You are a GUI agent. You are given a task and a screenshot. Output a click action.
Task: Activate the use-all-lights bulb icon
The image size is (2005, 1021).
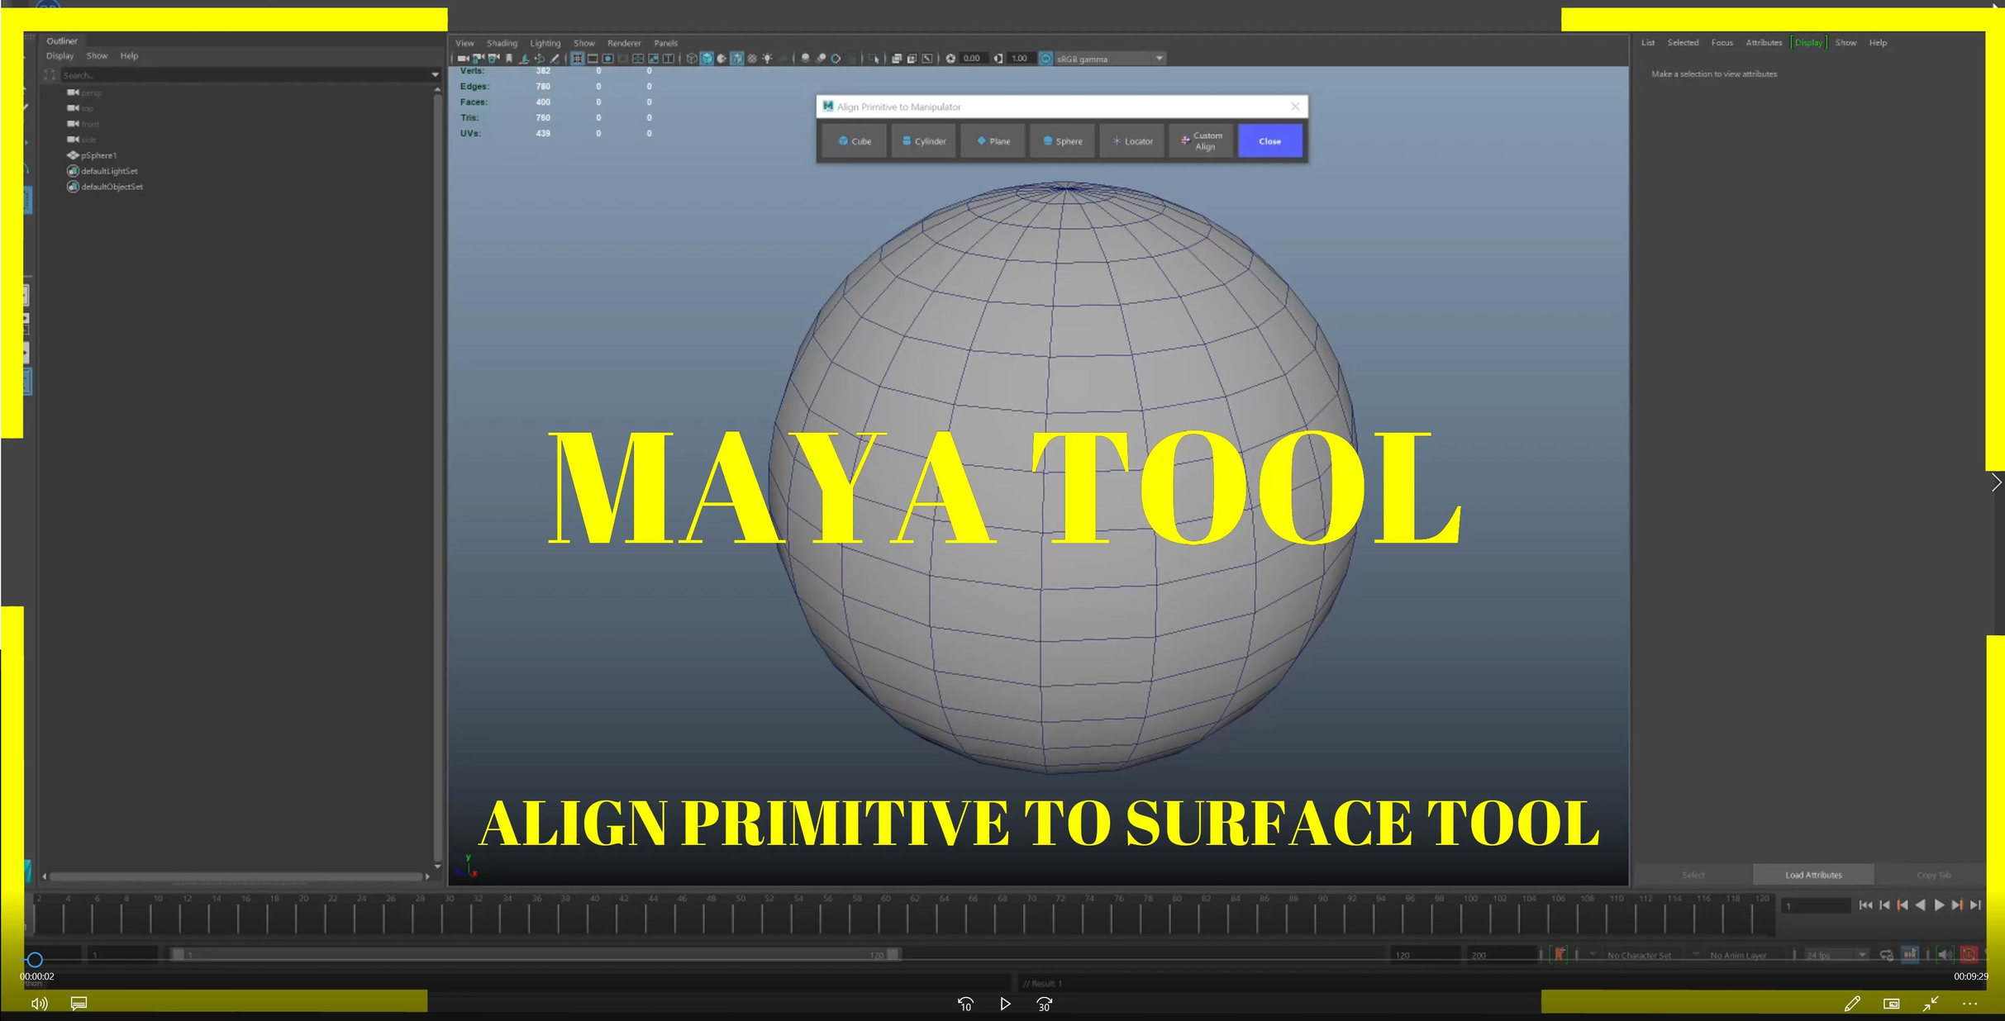766,58
